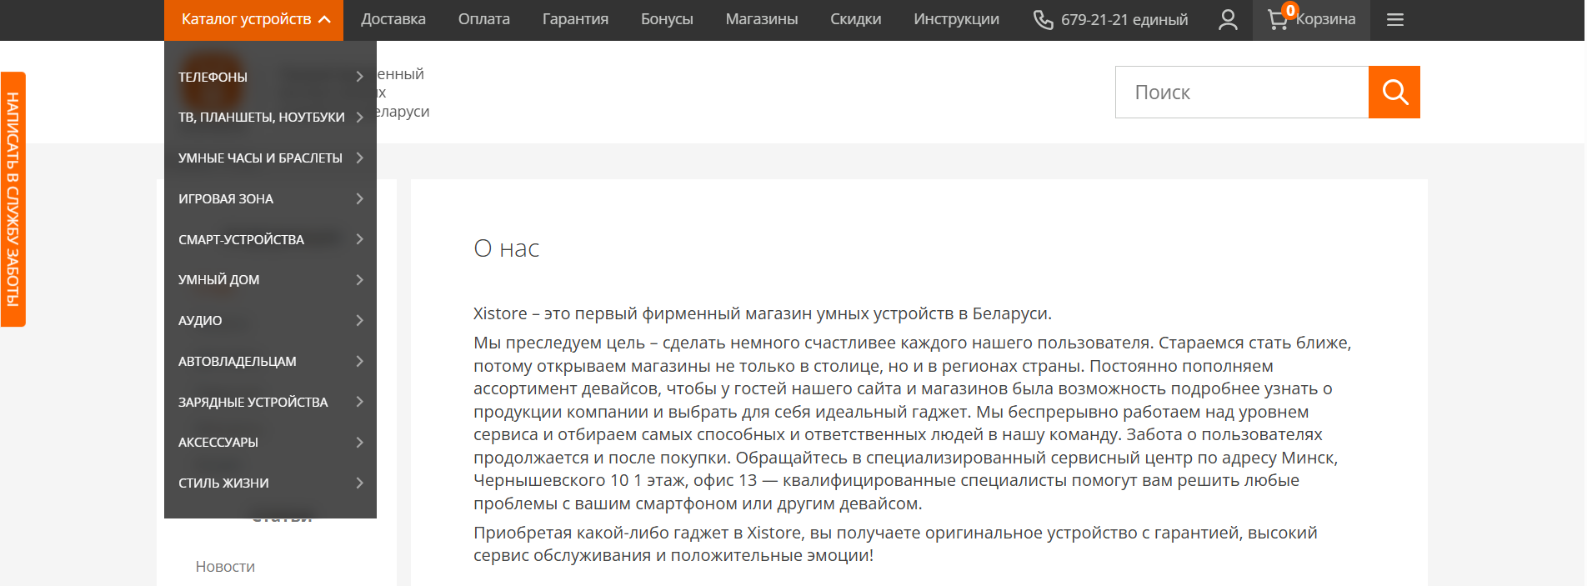
Task: Open the Оплата page
Action: (x=483, y=19)
